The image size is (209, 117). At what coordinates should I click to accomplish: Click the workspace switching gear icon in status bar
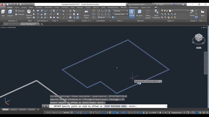160,113
